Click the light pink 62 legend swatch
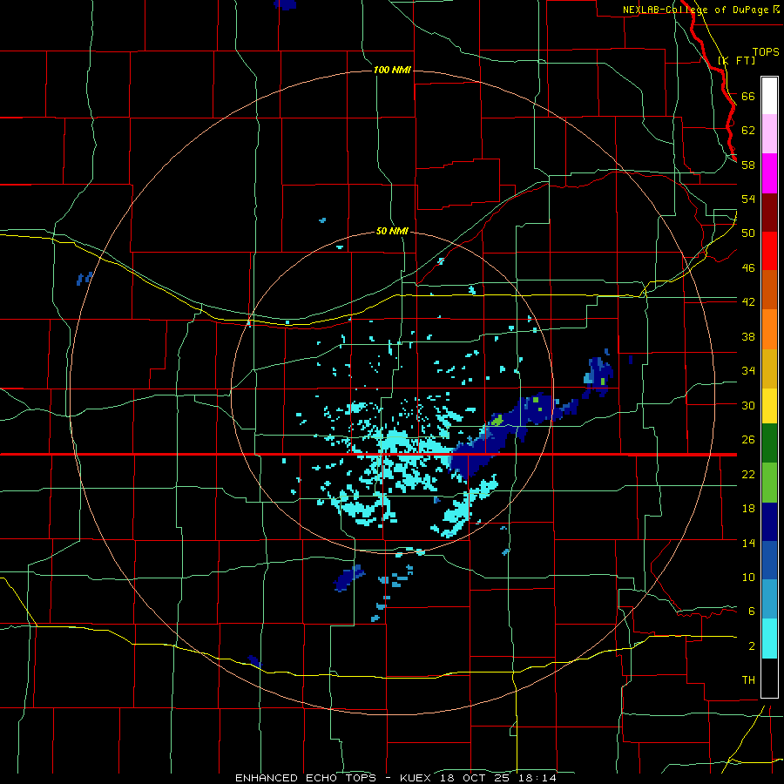The height and width of the screenshot is (784, 784). click(769, 133)
